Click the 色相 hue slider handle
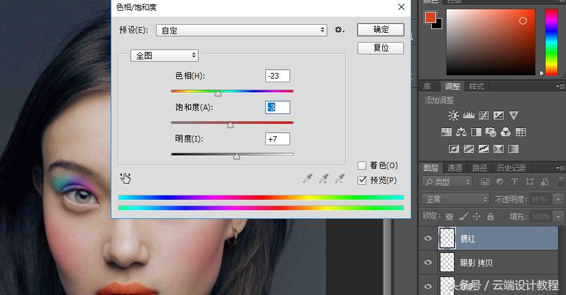 point(218,93)
